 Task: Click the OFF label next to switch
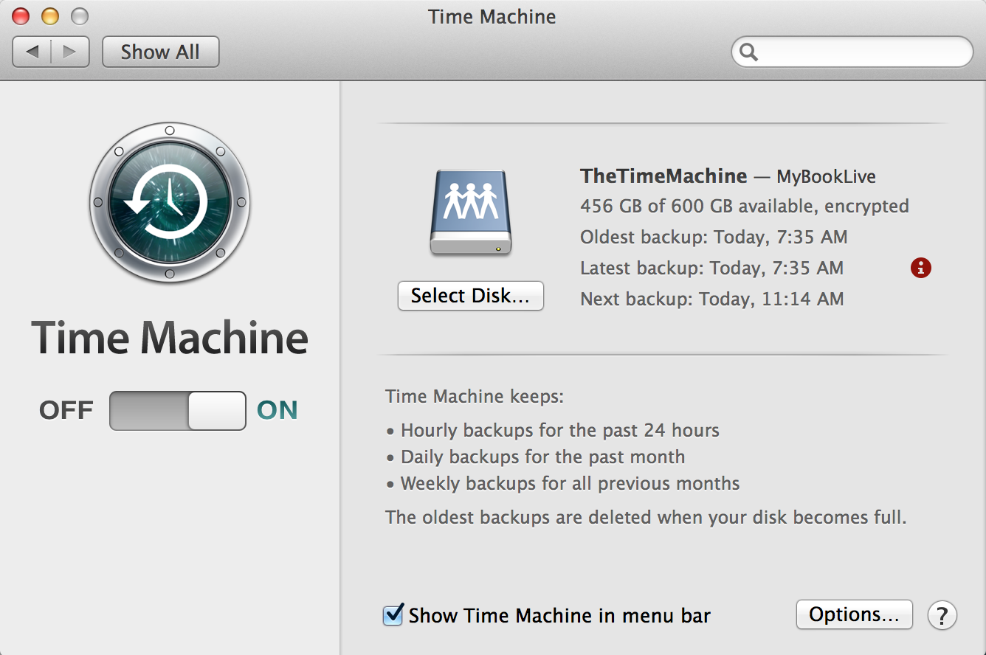coord(66,410)
